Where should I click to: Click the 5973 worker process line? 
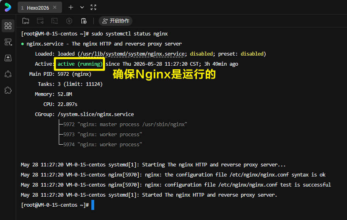click(103, 135)
